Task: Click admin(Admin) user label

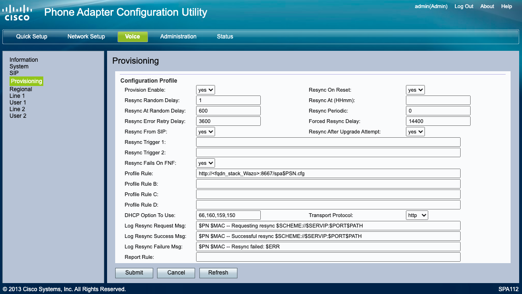Action: click(x=431, y=6)
